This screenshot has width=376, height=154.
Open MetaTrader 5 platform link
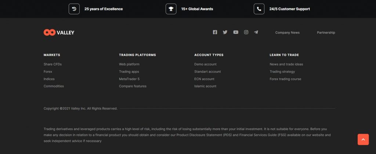[129, 79]
